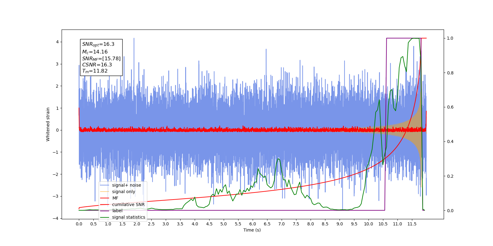Click the SNRMF=[15.78] annotation text
Viewport: 493px width, 246px height.
click(x=101, y=58)
